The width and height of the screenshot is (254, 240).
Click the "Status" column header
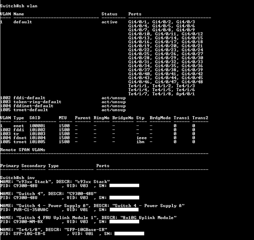109,14
